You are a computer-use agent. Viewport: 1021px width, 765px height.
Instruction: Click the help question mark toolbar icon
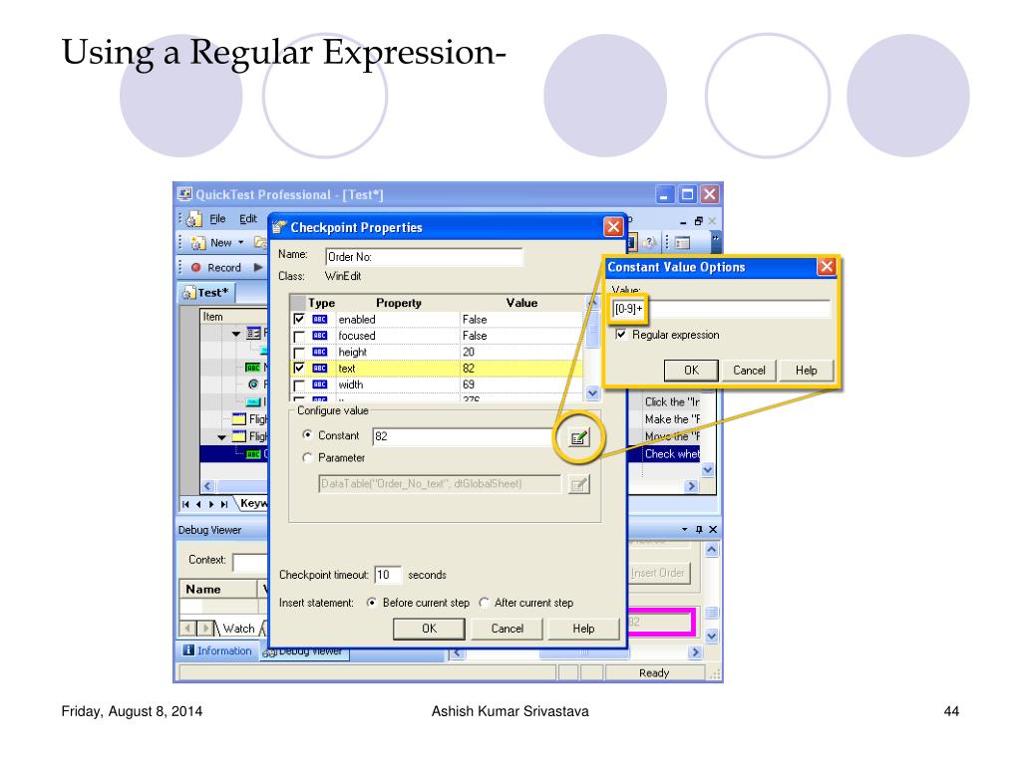point(649,243)
